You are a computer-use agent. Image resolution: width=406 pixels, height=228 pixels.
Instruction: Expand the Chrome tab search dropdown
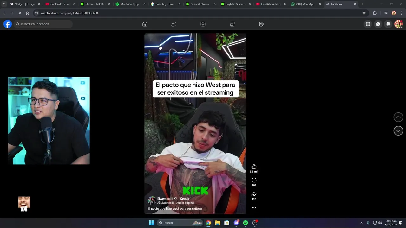[4, 4]
